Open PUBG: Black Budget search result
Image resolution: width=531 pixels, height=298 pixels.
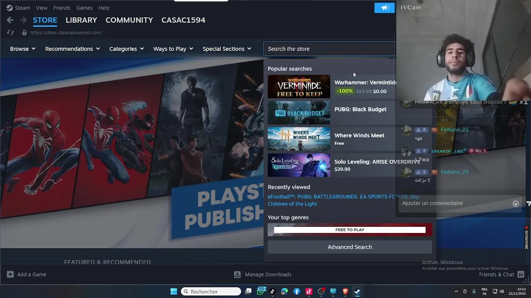[360, 109]
